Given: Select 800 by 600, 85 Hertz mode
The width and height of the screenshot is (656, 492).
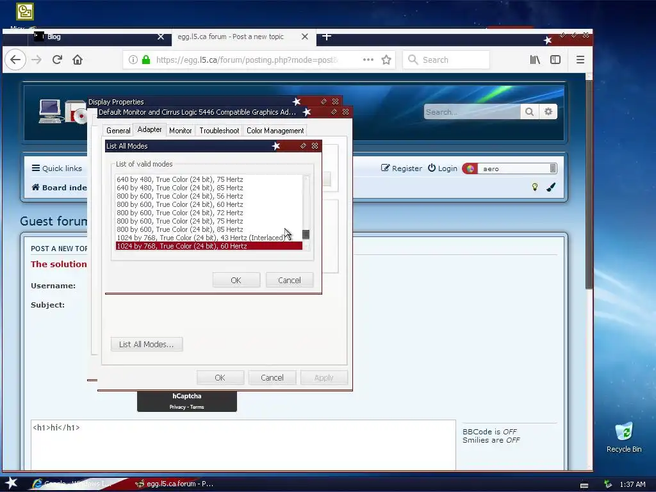Looking at the screenshot, I should 209,229.
